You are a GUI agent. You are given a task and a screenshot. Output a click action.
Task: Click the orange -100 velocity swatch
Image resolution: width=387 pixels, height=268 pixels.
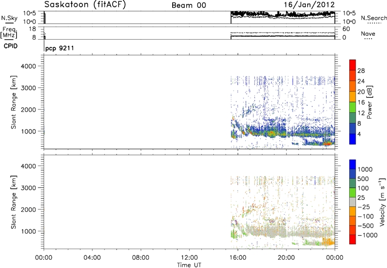coord(353,211)
